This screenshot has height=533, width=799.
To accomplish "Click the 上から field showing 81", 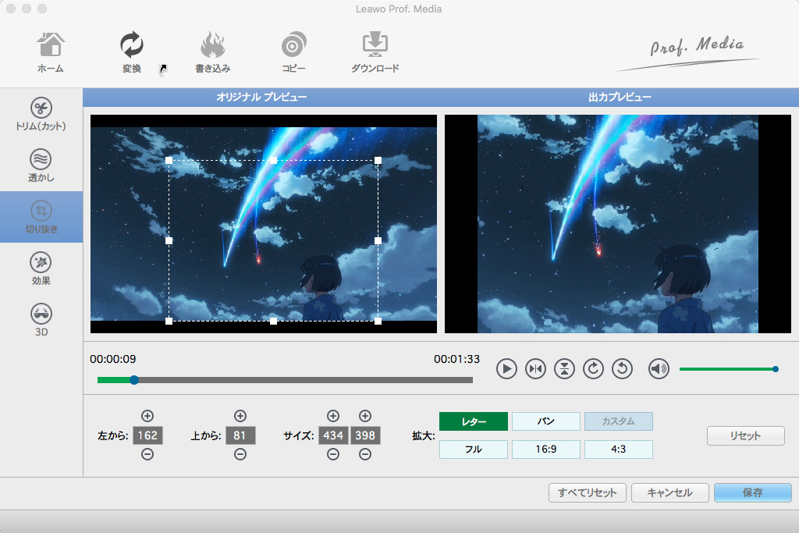I will tap(240, 435).
